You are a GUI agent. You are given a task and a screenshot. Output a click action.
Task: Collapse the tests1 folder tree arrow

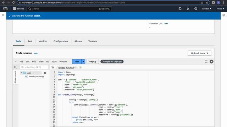22,73
